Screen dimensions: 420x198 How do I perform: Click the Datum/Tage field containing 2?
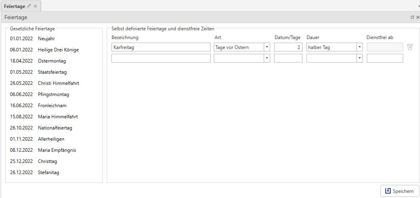[x=288, y=47]
